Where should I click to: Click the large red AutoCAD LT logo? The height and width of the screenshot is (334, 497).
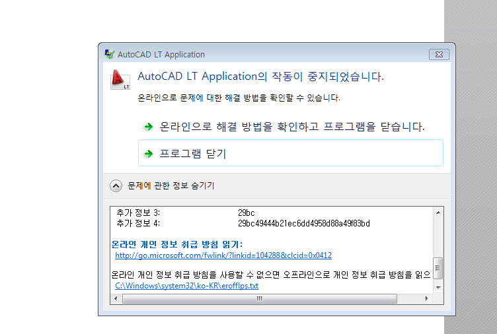tap(120, 79)
